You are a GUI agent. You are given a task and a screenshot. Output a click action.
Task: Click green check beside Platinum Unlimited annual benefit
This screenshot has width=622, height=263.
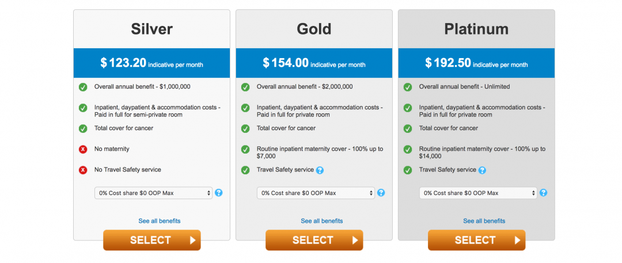[x=407, y=87]
